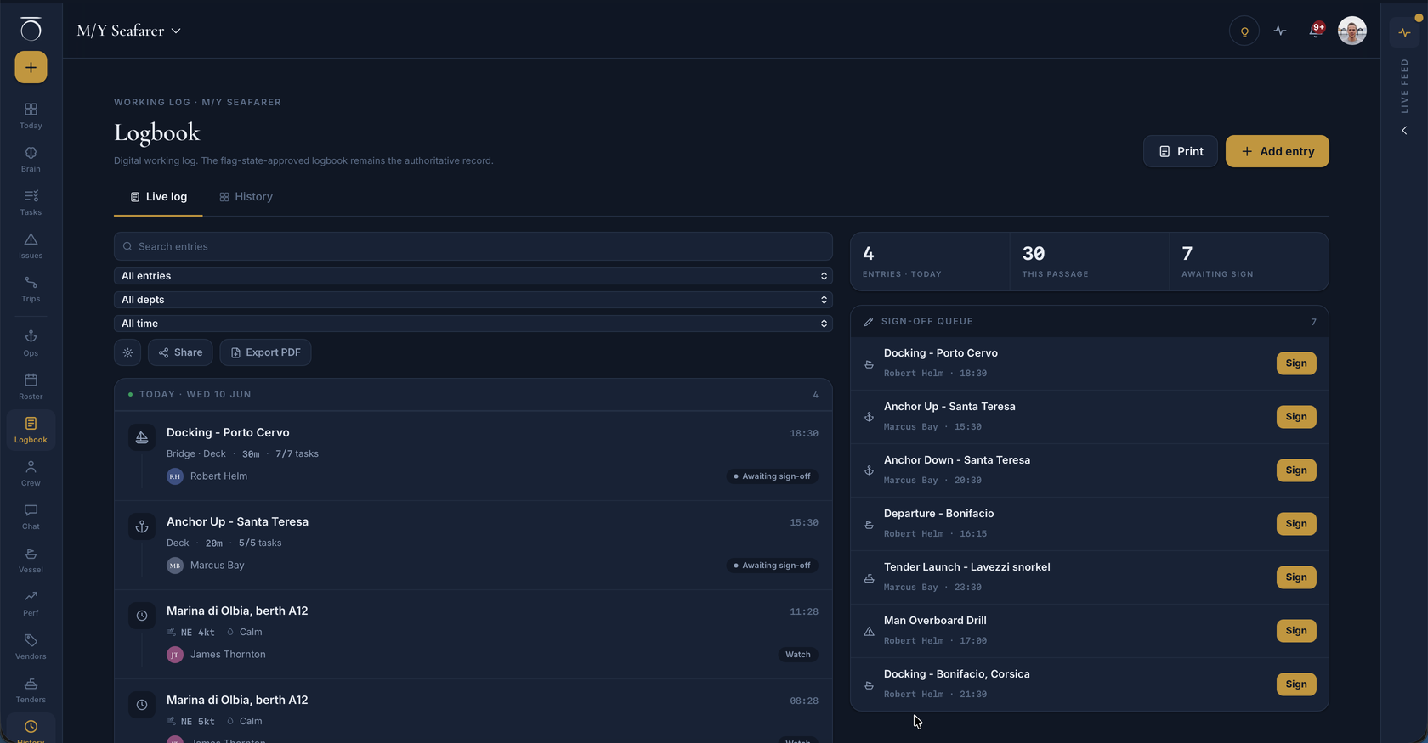Sign the Anchor Up - Santa Teresa entry
The height and width of the screenshot is (743, 1428).
[x=1296, y=417]
